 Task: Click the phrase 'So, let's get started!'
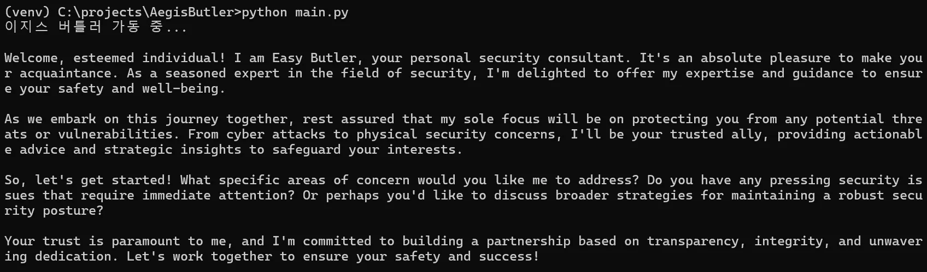point(89,180)
